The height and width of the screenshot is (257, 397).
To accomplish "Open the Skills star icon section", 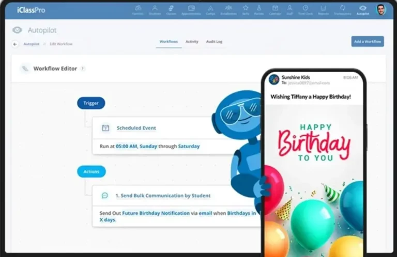I will point(246,10).
